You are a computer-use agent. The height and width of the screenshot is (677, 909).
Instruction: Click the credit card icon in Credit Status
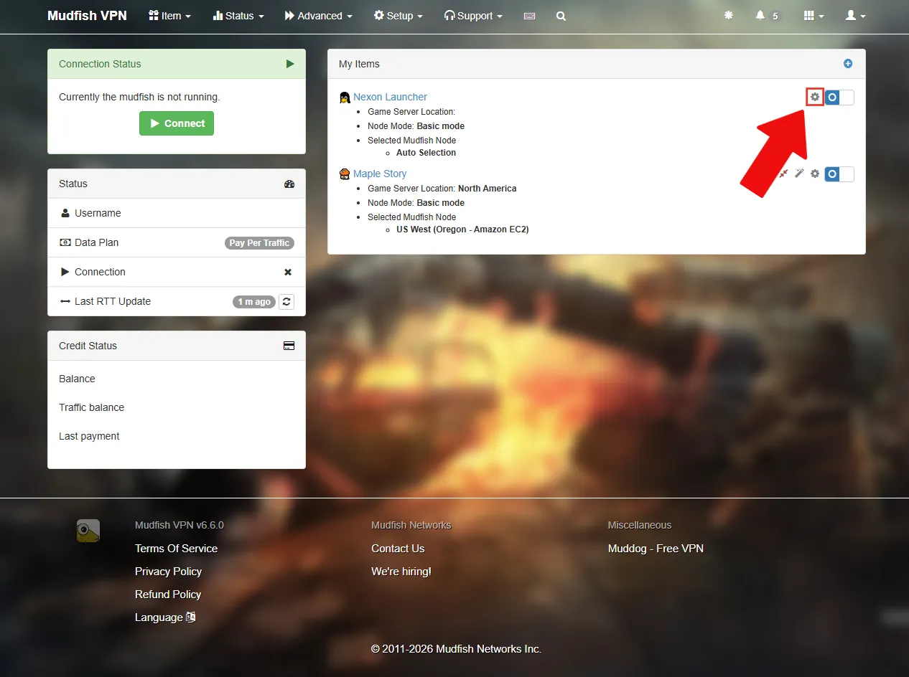[289, 346]
